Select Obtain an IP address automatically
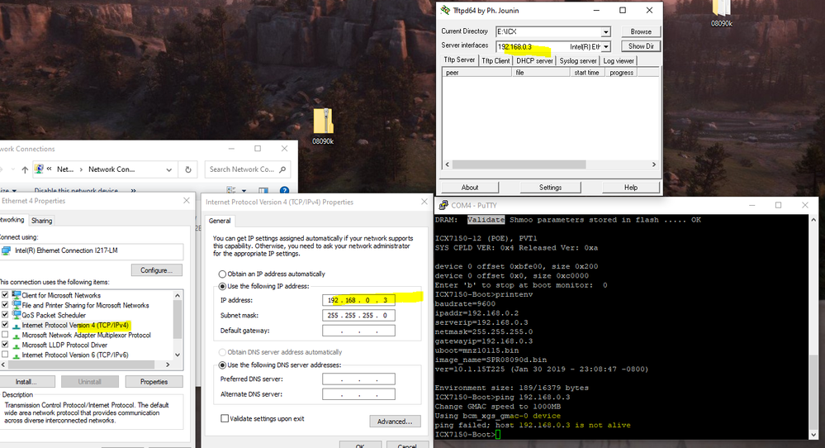 coord(220,274)
